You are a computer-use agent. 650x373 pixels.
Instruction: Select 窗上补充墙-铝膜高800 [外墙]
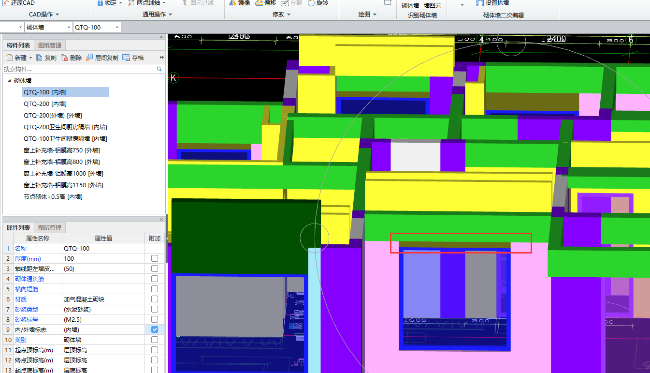pos(62,162)
